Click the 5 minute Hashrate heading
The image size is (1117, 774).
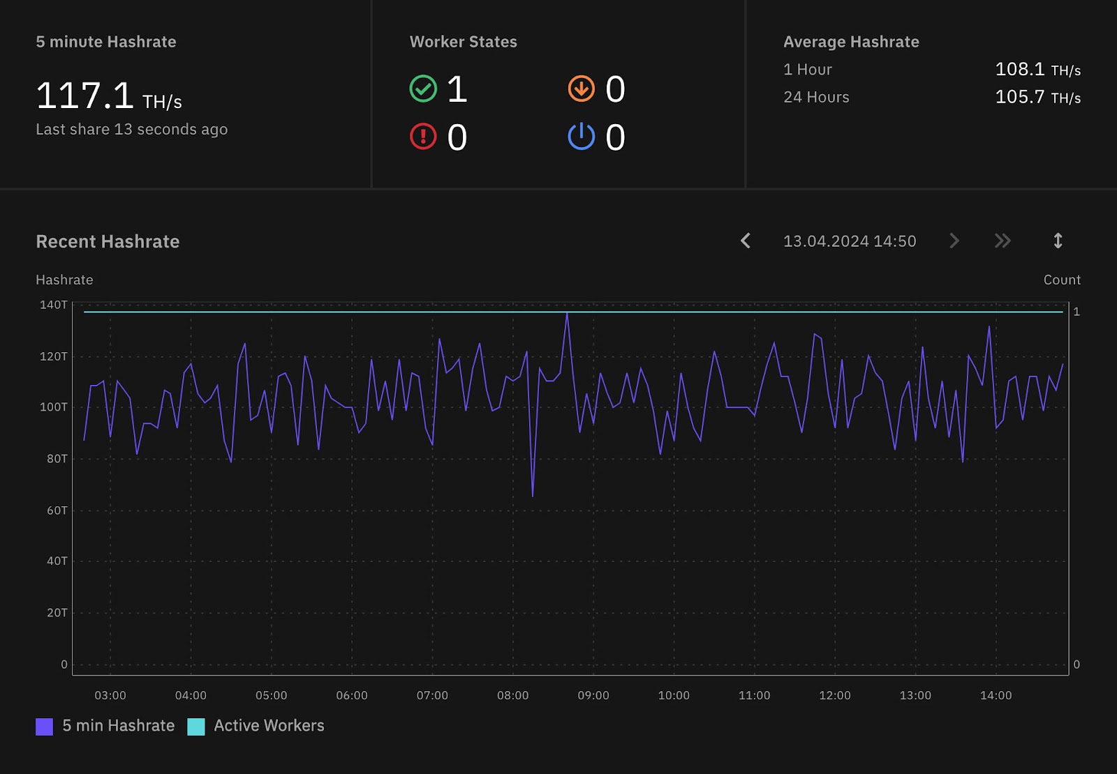click(x=106, y=42)
